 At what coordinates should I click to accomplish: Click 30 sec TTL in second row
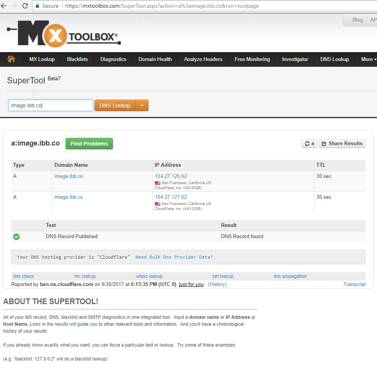324,197
